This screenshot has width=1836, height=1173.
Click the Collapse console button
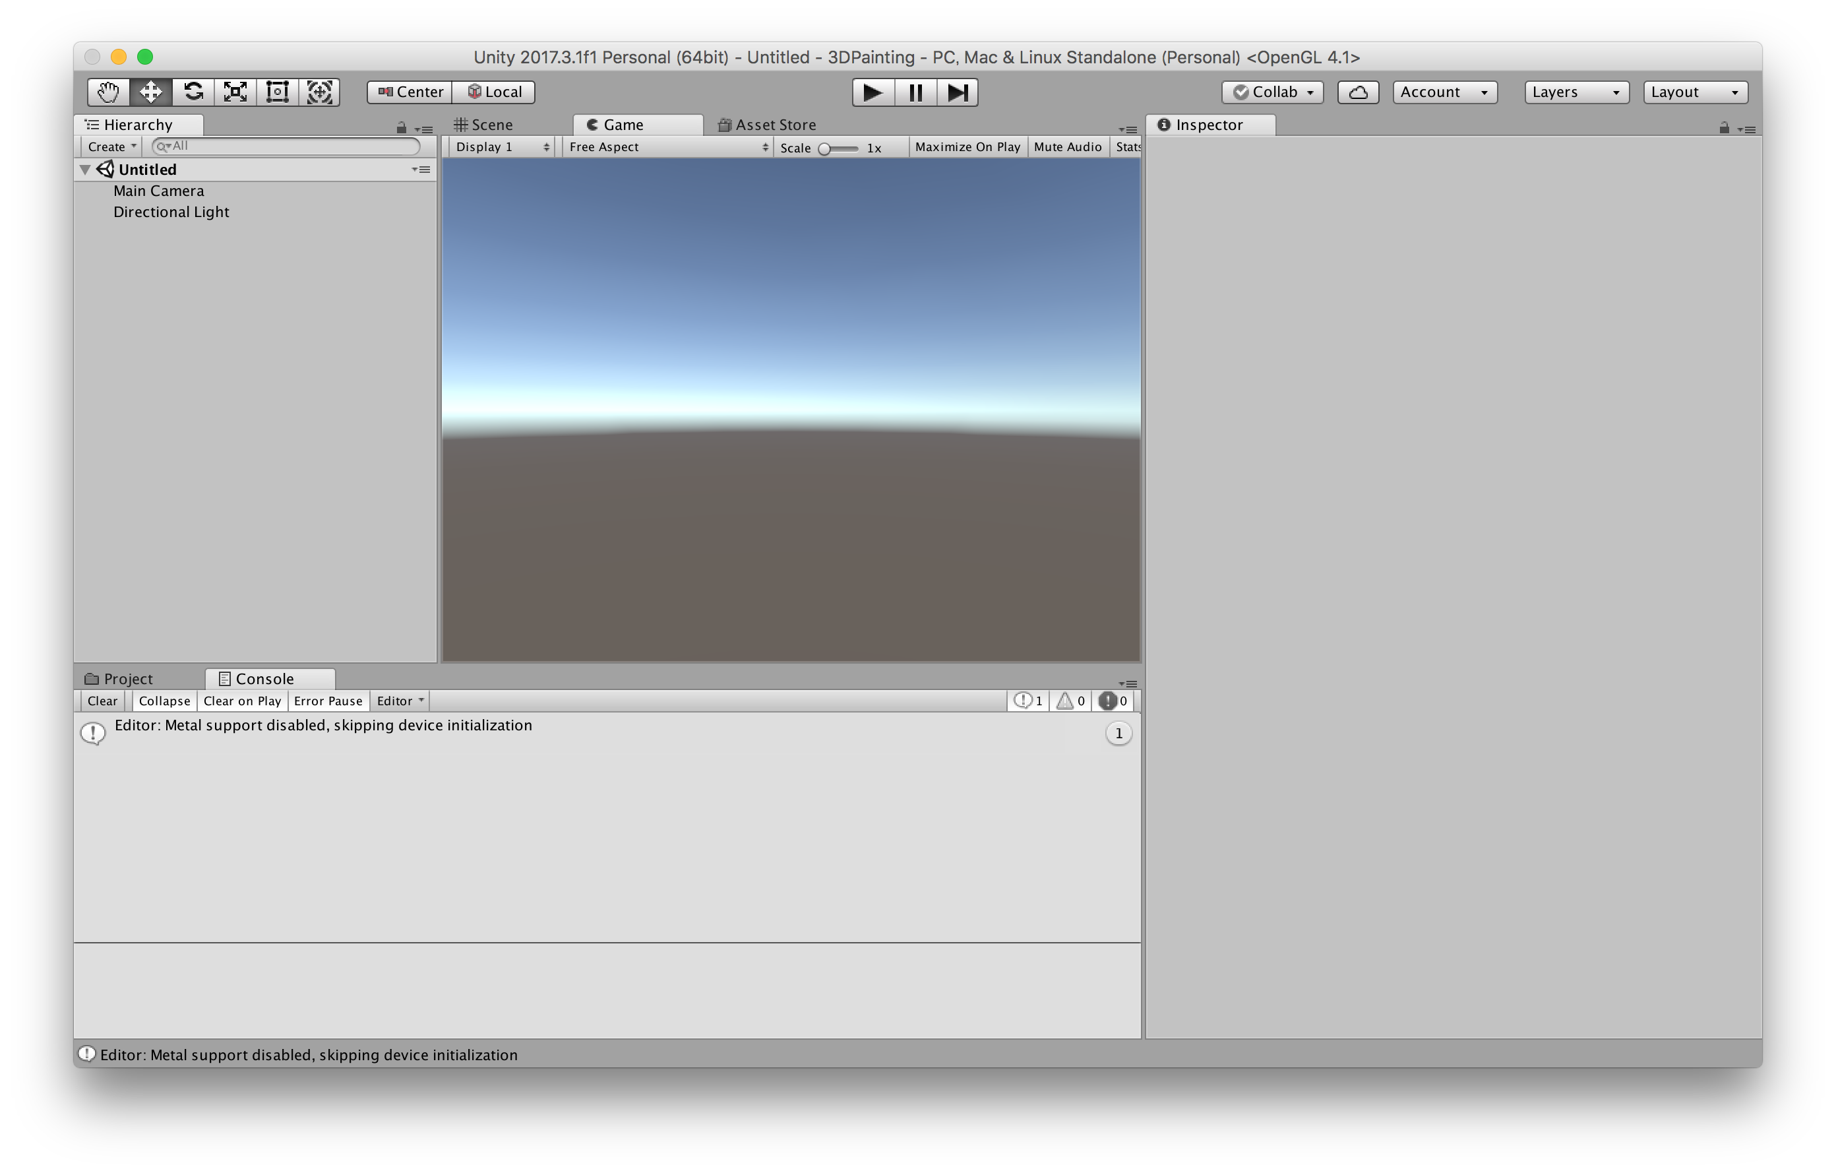[160, 699]
